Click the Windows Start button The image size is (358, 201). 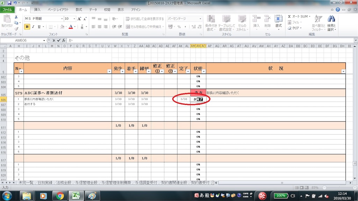pyautogui.click(x=7, y=196)
